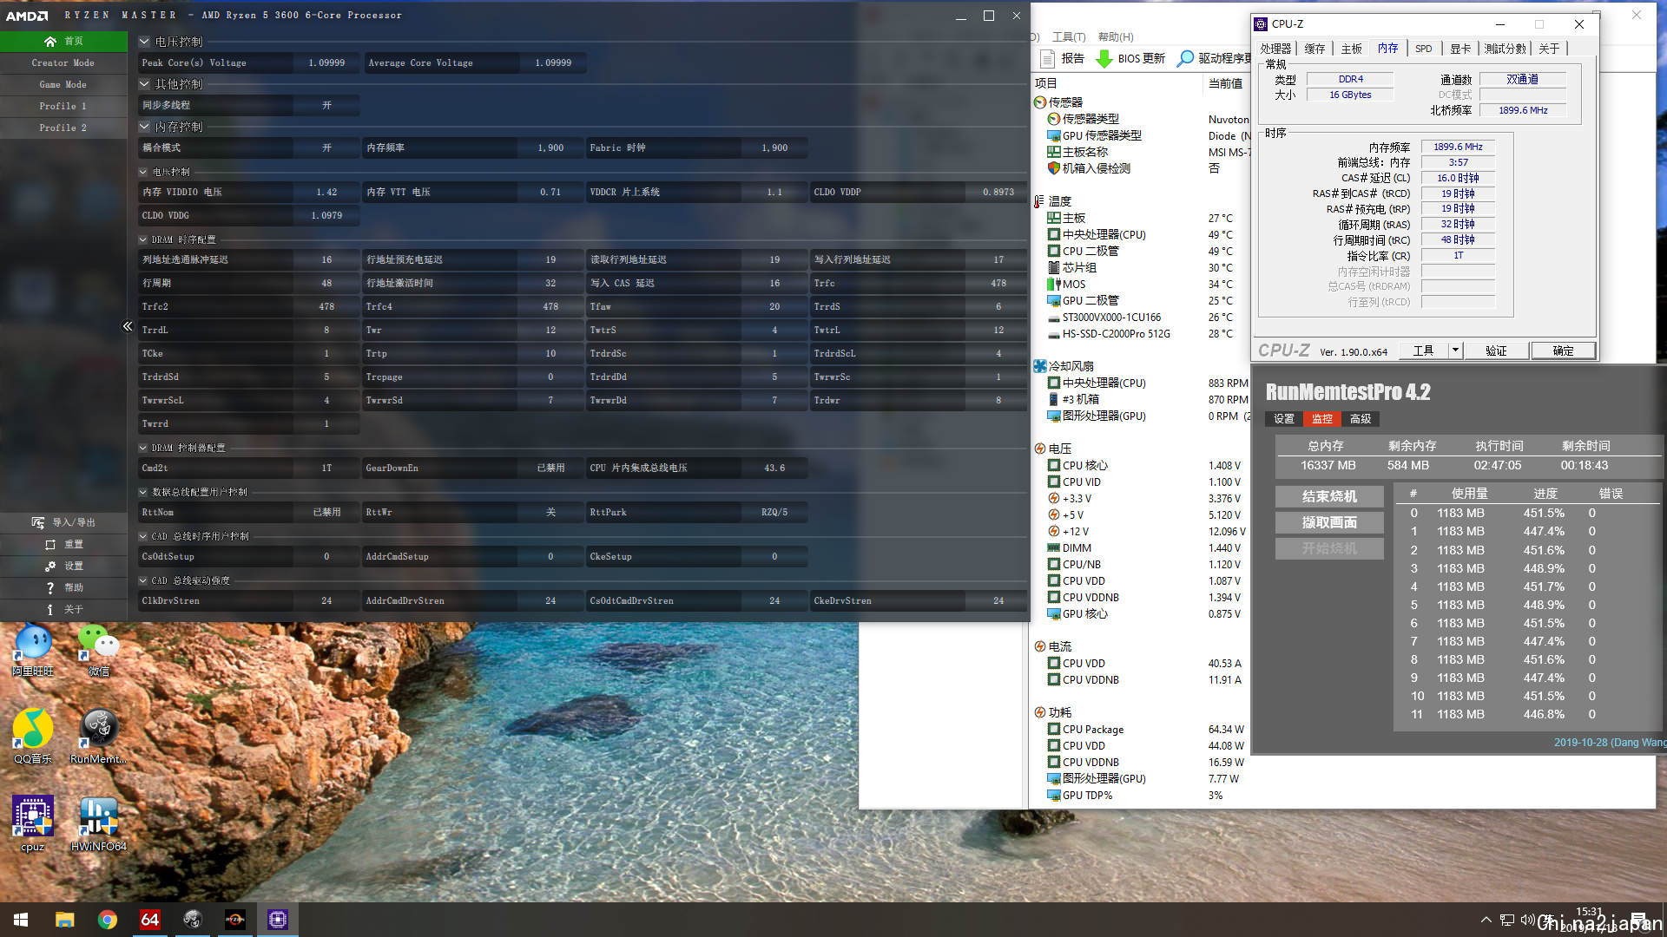Switch to Creator Mode profile
1667x937 pixels.
63,63
